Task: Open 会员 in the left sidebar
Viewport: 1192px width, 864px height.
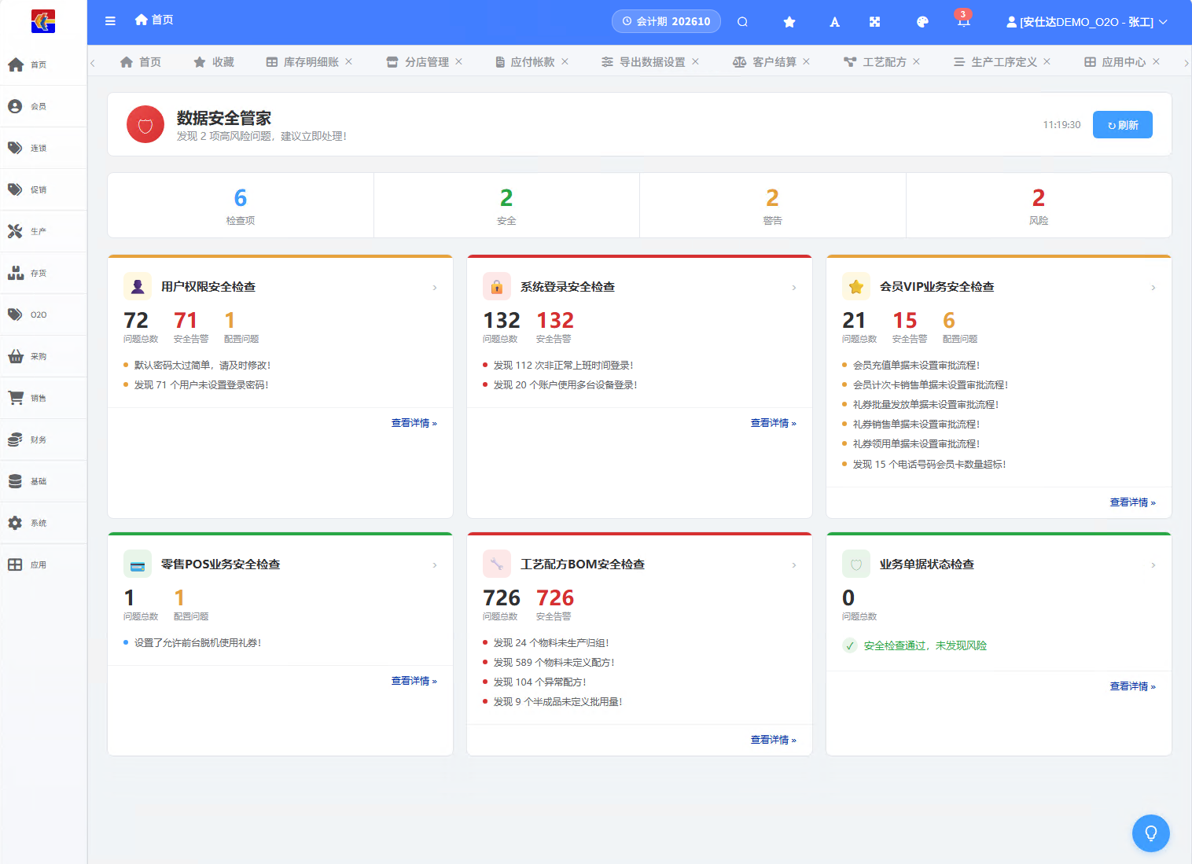Action: (43, 106)
